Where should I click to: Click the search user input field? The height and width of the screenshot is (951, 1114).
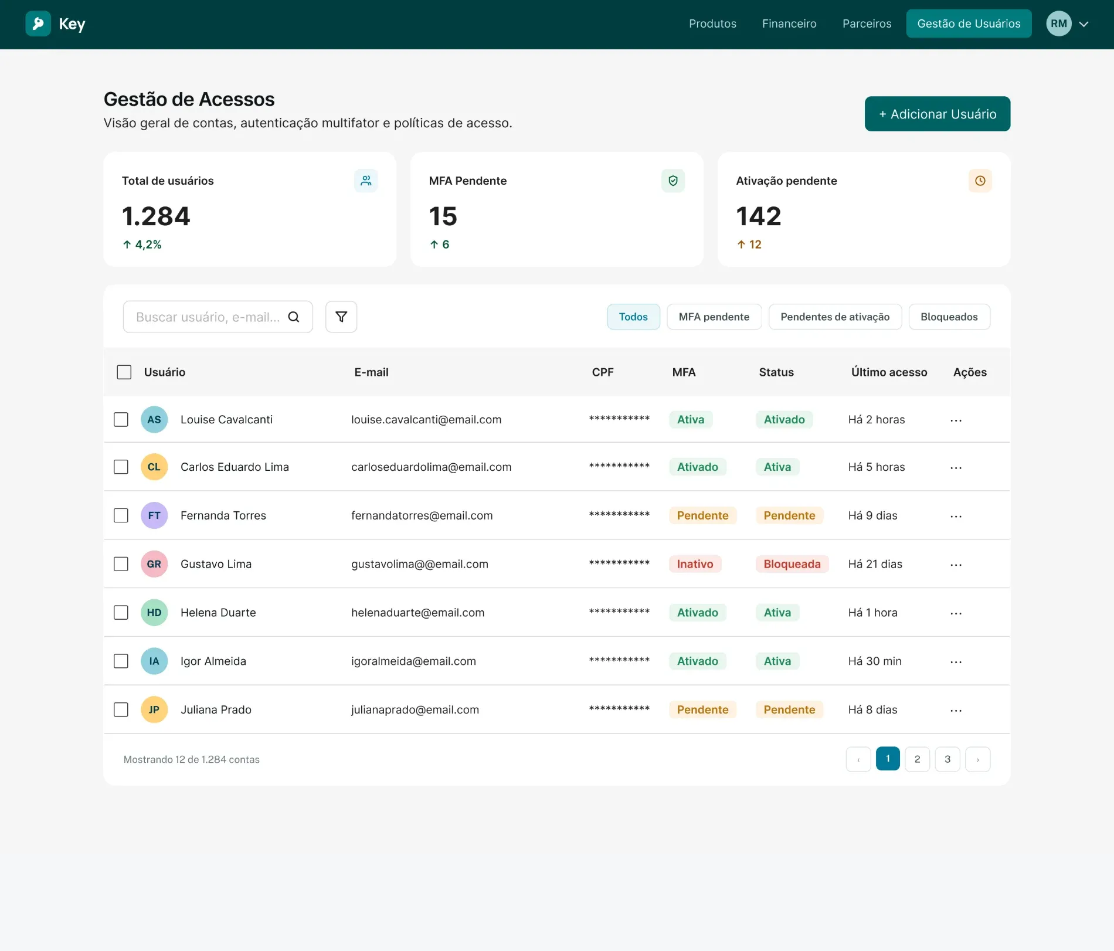tap(218, 317)
